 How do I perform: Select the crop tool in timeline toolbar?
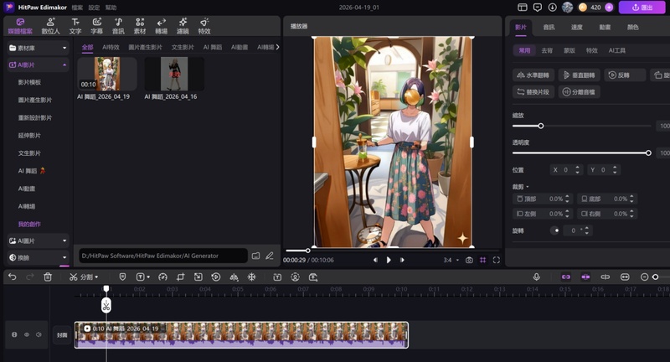pyautogui.click(x=180, y=277)
